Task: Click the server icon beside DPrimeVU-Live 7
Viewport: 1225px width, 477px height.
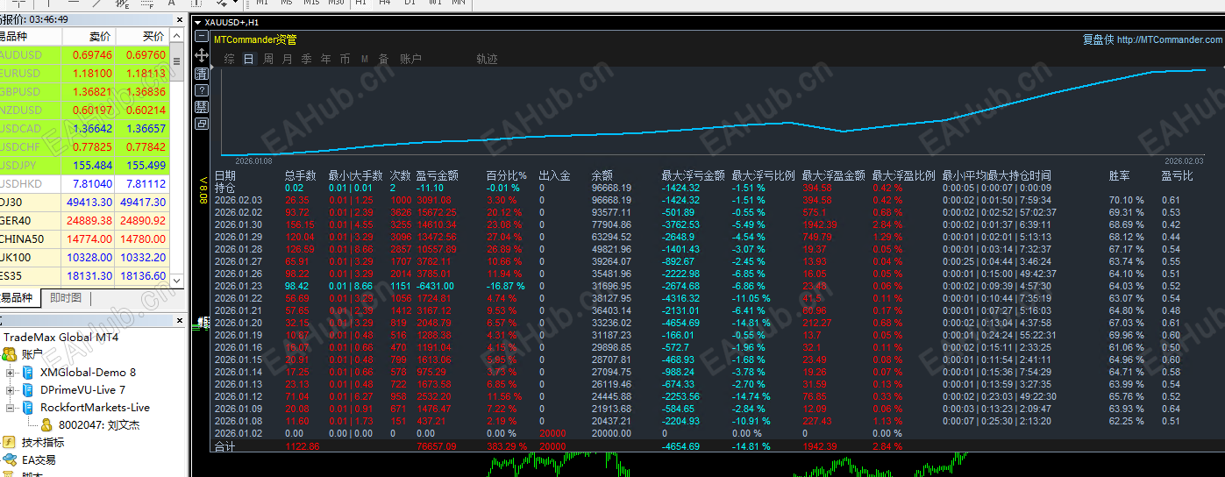Action: click(x=27, y=390)
